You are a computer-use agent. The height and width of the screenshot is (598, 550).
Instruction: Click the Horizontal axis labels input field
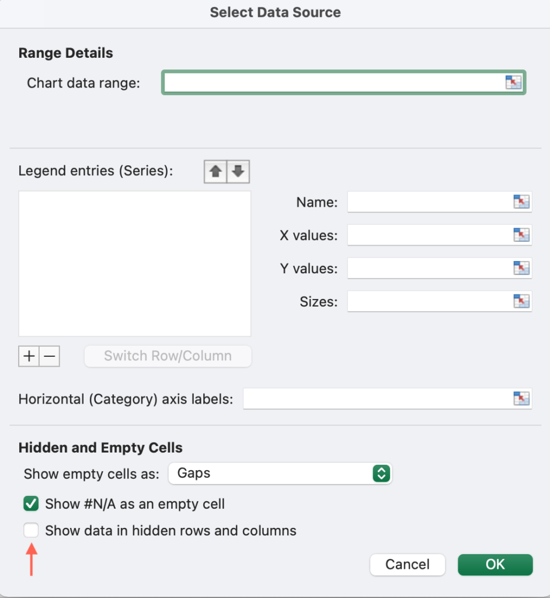coord(378,398)
